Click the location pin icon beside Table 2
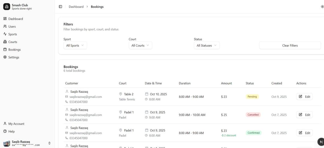Image resolution: width=324 pixels, height=148 pixels. click(x=121, y=94)
